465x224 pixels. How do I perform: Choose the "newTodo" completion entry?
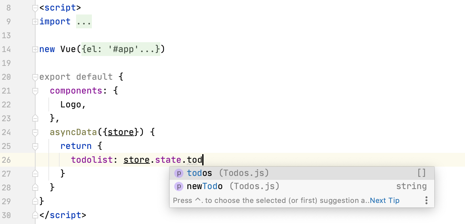click(204, 186)
